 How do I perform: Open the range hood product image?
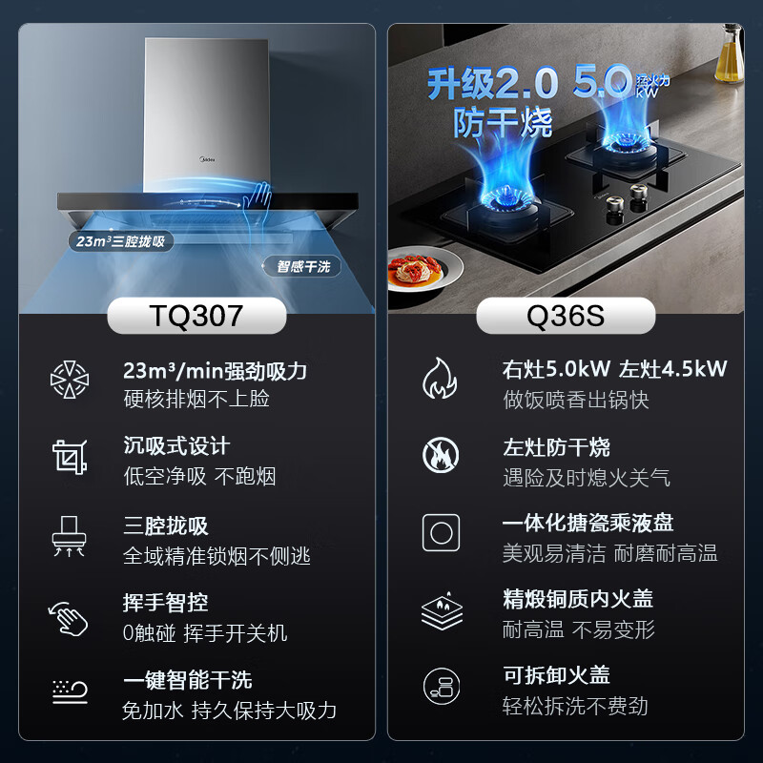pos(197,168)
